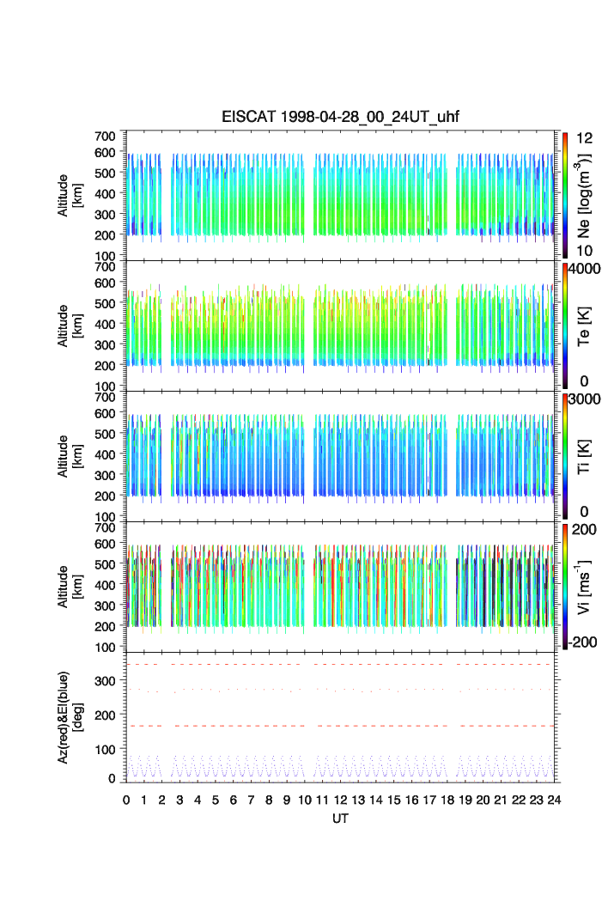Click the Te electron temperature colorbar
Screen dimensions: 608x913
(565, 325)
